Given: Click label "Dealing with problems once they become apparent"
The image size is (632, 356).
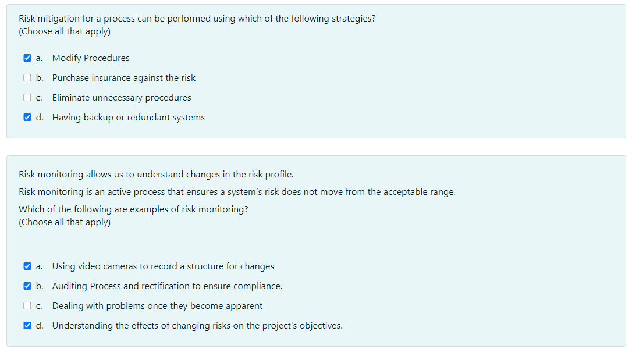Looking at the screenshot, I should [157, 305].
